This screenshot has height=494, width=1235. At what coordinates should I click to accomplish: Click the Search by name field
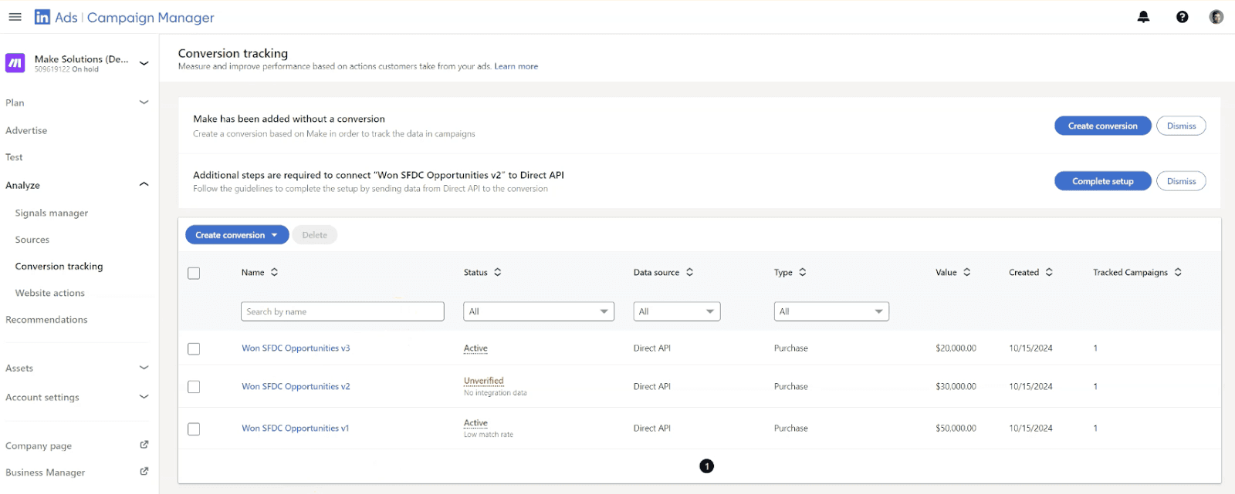coord(343,311)
